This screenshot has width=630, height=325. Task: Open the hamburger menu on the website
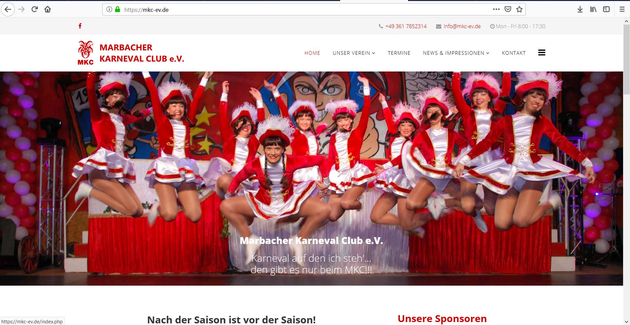tap(542, 52)
